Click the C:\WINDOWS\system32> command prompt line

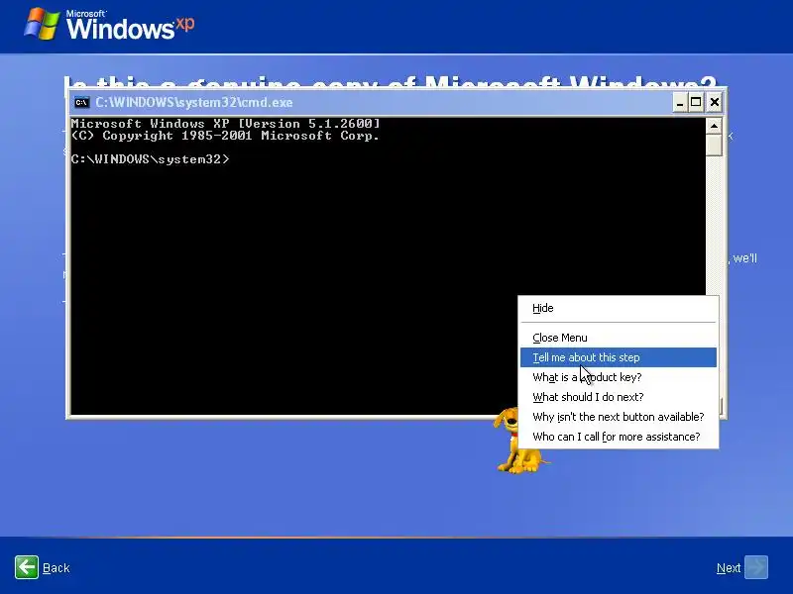[x=151, y=159]
